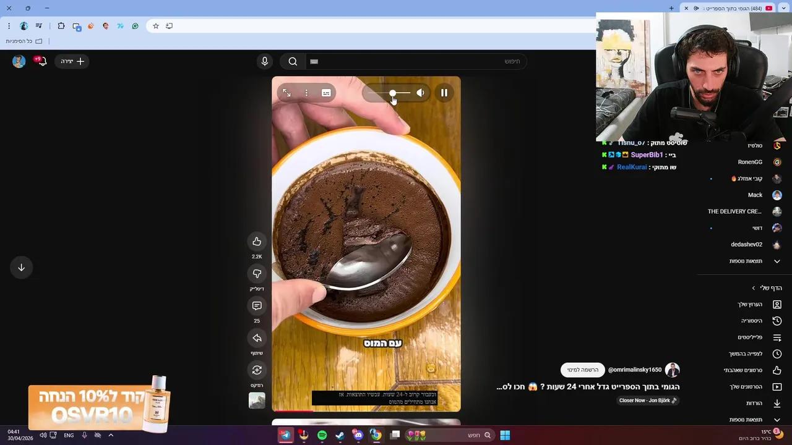This screenshot has width=792, height=445.
Task: Open the @omrimalinsky1650 channel link
Action: (x=635, y=370)
